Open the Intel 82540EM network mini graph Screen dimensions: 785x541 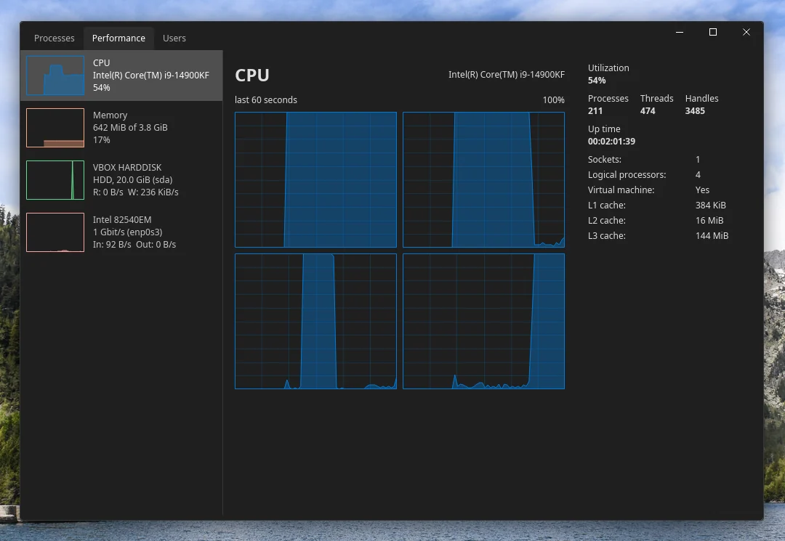pos(55,232)
